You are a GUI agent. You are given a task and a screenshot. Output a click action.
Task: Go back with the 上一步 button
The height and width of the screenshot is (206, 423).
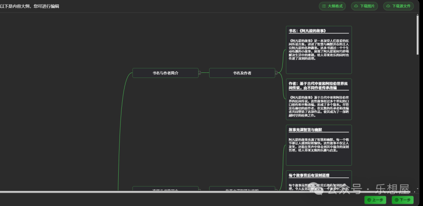coord(375,200)
